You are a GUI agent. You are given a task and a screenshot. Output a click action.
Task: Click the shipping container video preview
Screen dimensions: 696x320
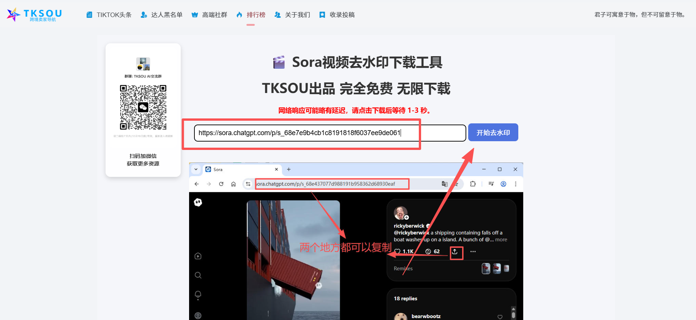pyautogui.click(x=294, y=260)
